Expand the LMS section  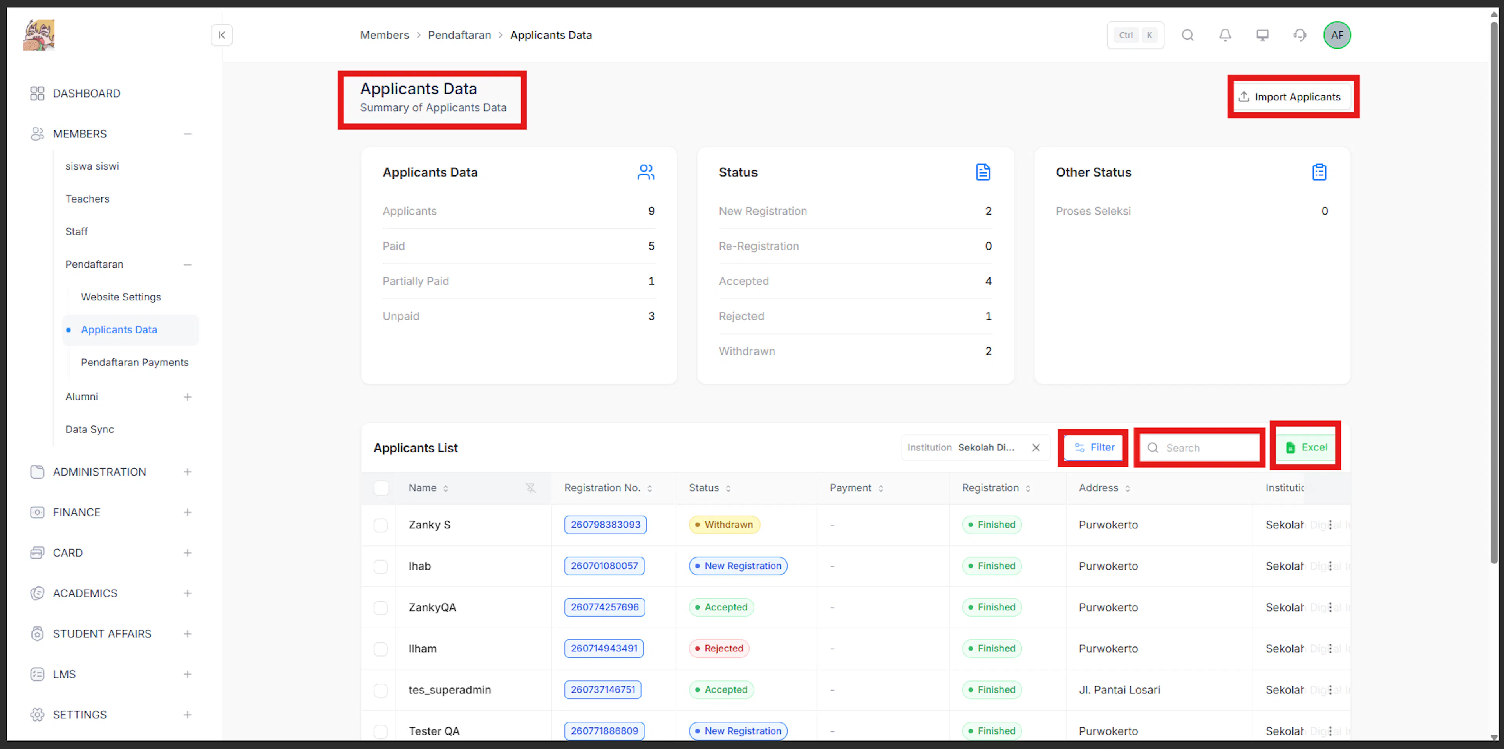pyautogui.click(x=188, y=674)
